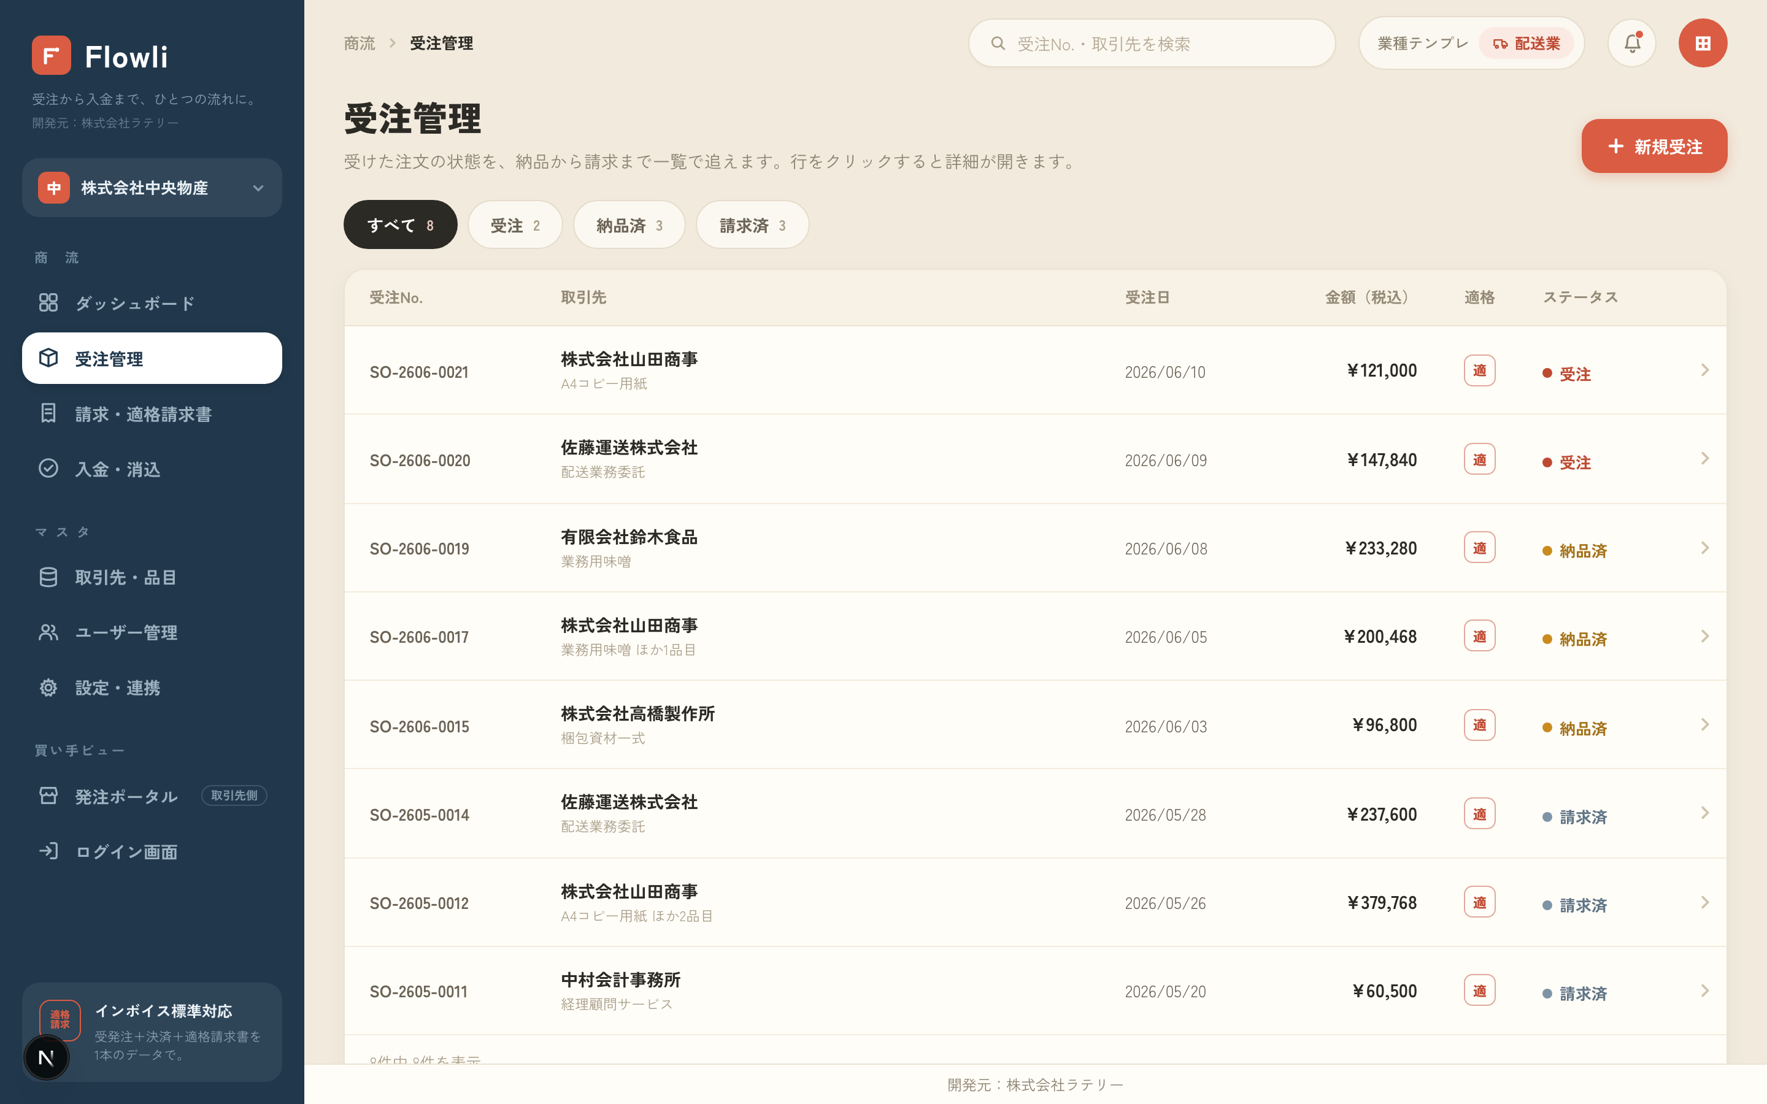Open 取引先・品目 master page
The image size is (1767, 1104).
(x=152, y=578)
